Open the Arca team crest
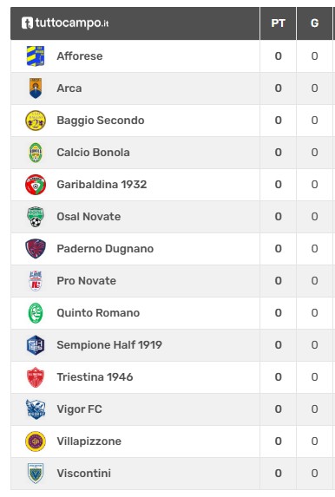The height and width of the screenshot is (497, 335). pyautogui.click(x=36, y=88)
